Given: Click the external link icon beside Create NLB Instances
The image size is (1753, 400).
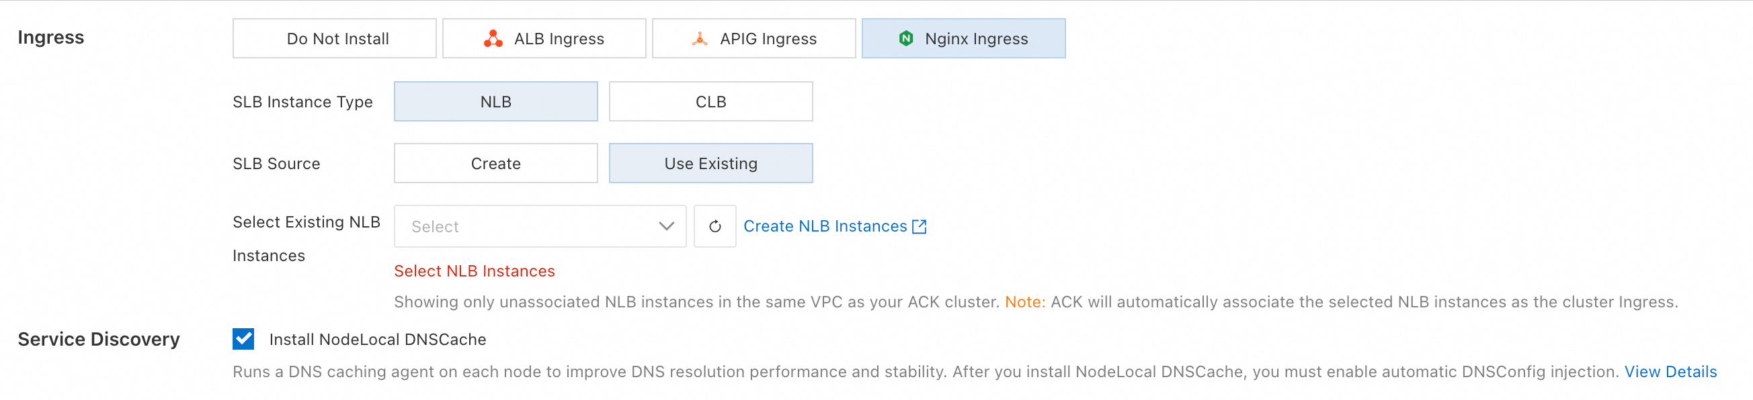Looking at the screenshot, I should point(919,226).
